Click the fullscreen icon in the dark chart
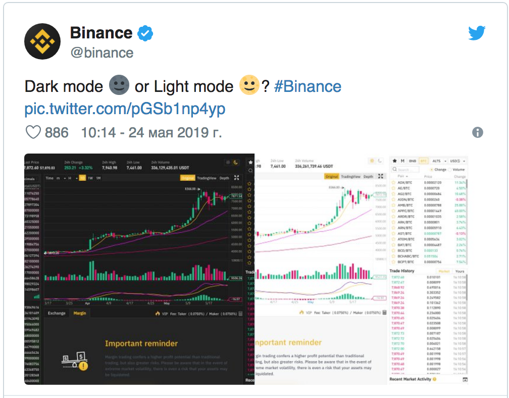 (236, 178)
